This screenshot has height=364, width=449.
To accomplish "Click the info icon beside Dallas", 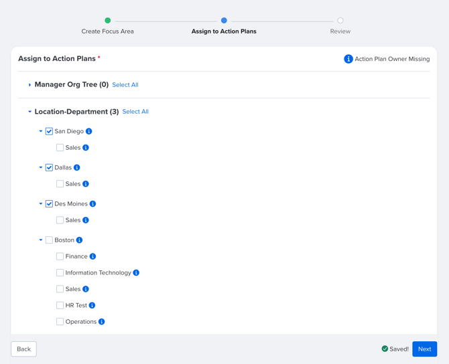I will pos(77,167).
